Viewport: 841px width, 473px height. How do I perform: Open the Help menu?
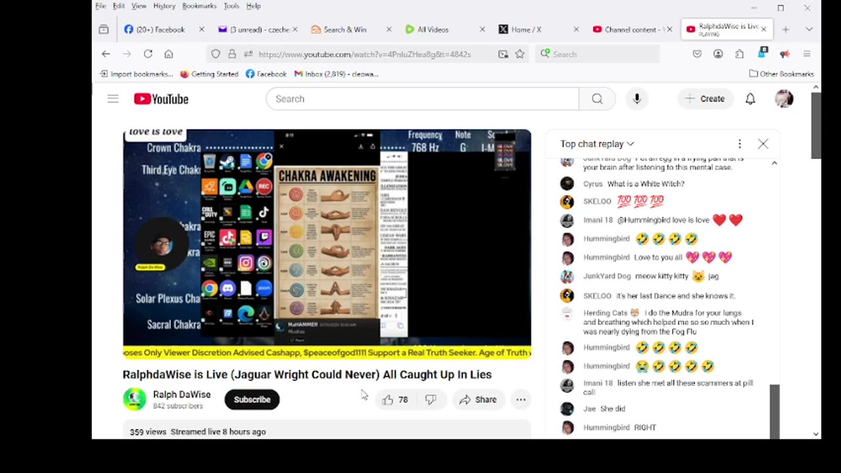coord(254,6)
